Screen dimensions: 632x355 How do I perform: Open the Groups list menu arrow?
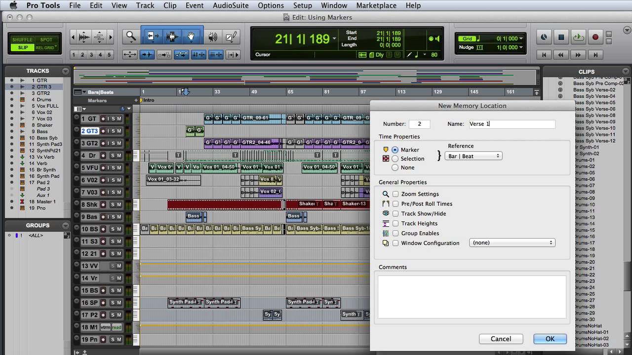point(66,226)
